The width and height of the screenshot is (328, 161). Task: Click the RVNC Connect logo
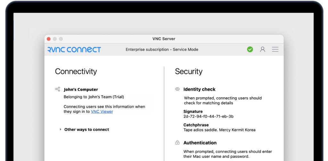click(x=74, y=49)
